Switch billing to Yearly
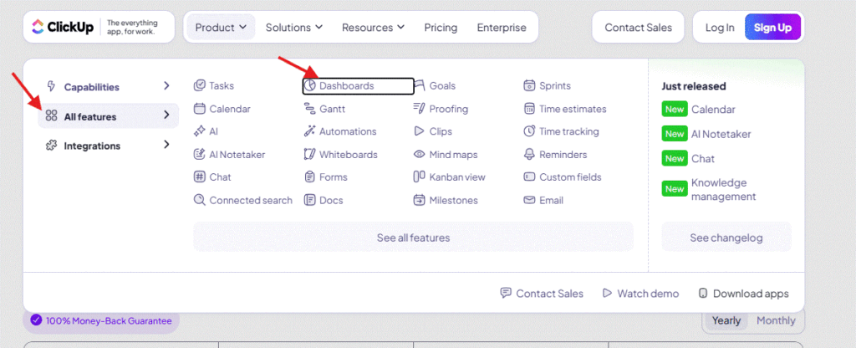Viewport: 856px width, 348px height. pos(726,320)
